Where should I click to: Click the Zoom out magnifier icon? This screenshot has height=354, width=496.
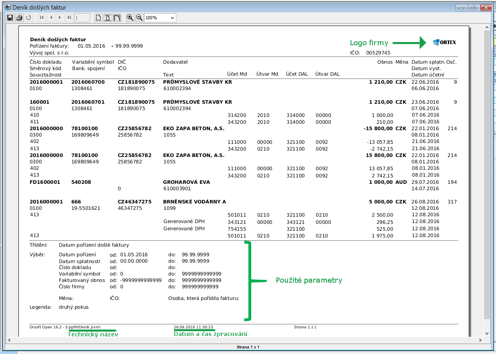[x=139, y=18]
